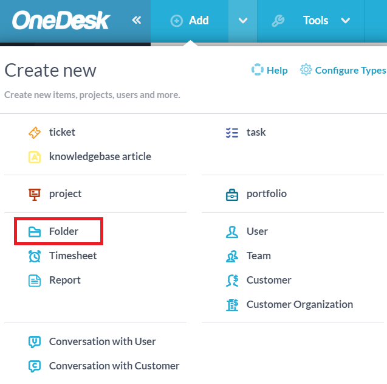This screenshot has height=384, width=387.
Task: Click the OneDesk logo
Action: tap(61, 20)
